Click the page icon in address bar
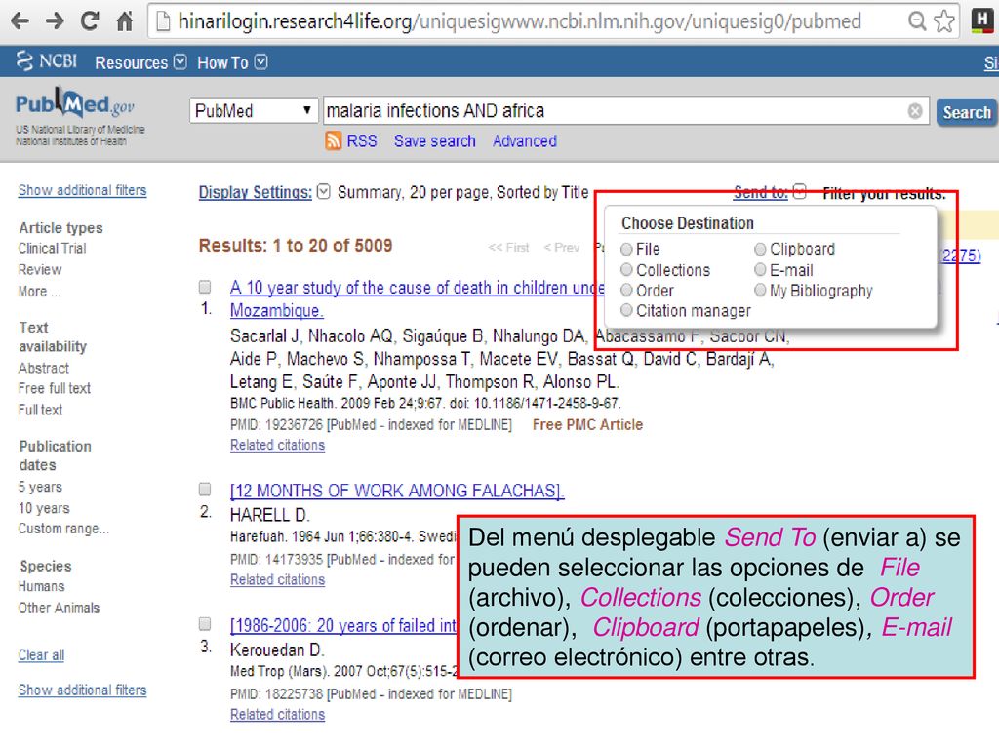Viewport: 999px width, 749px height. click(x=164, y=21)
